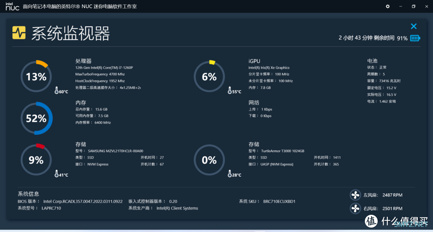This screenshot has height=232, width=433.
Task: Click the 内存 section heading
Action: click(x=81, y=103)
